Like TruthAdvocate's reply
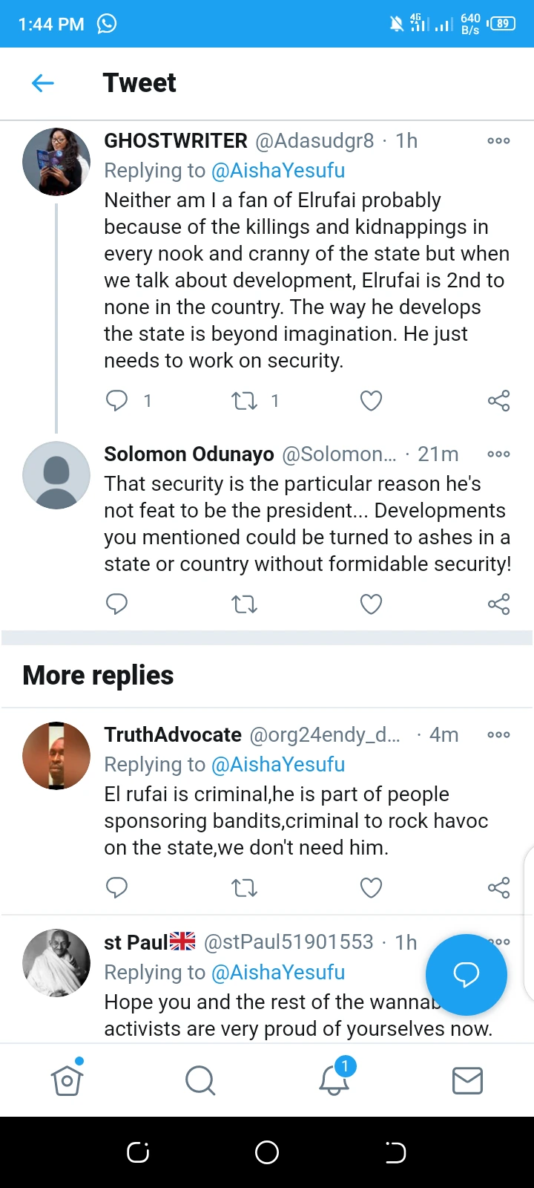 (371, 887)
